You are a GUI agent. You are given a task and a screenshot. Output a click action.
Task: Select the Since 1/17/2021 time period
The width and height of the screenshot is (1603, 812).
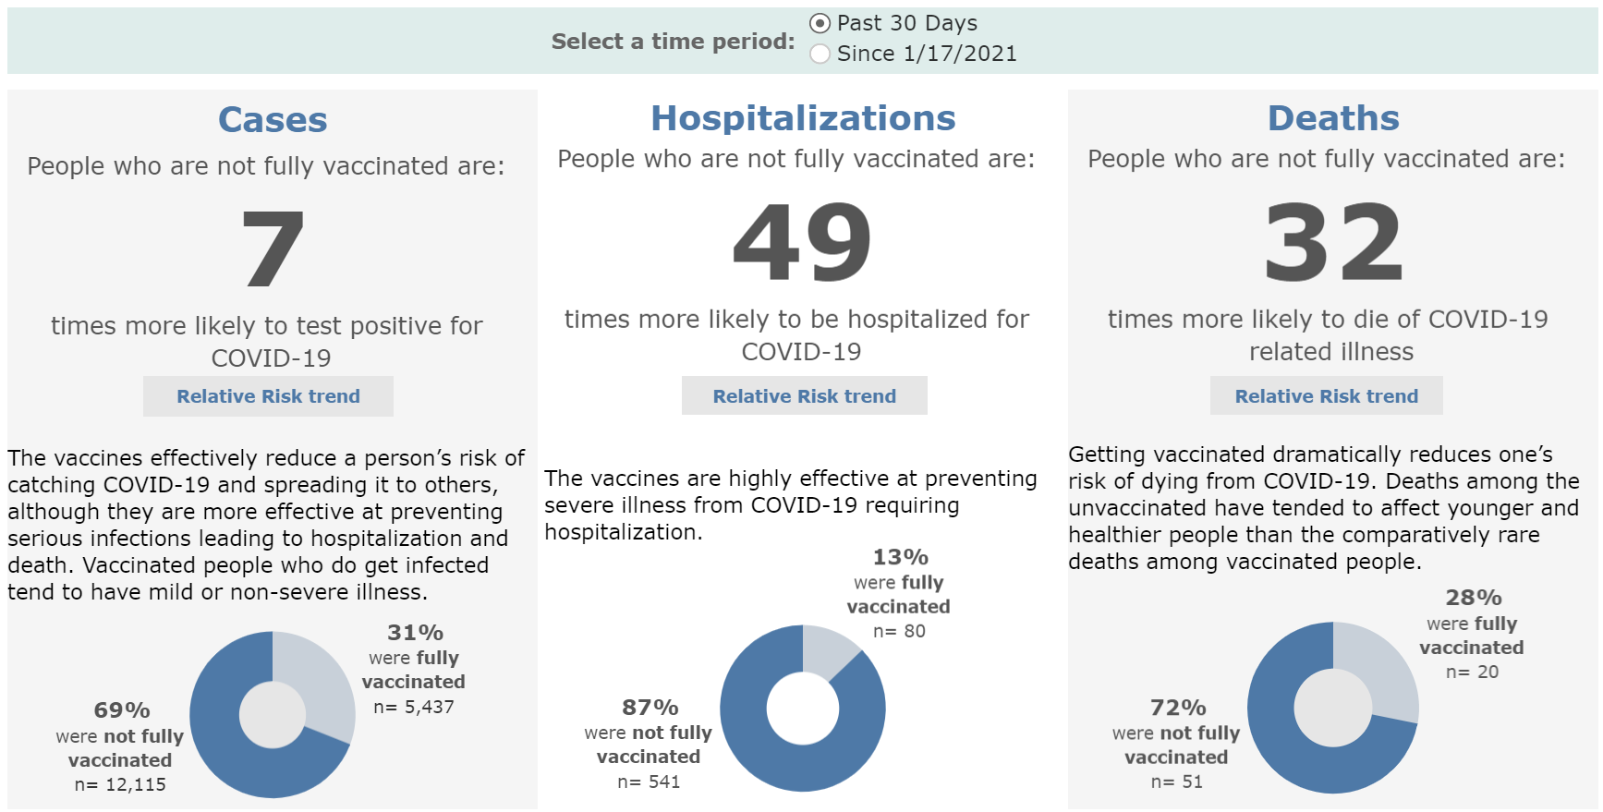coord(820,54)
